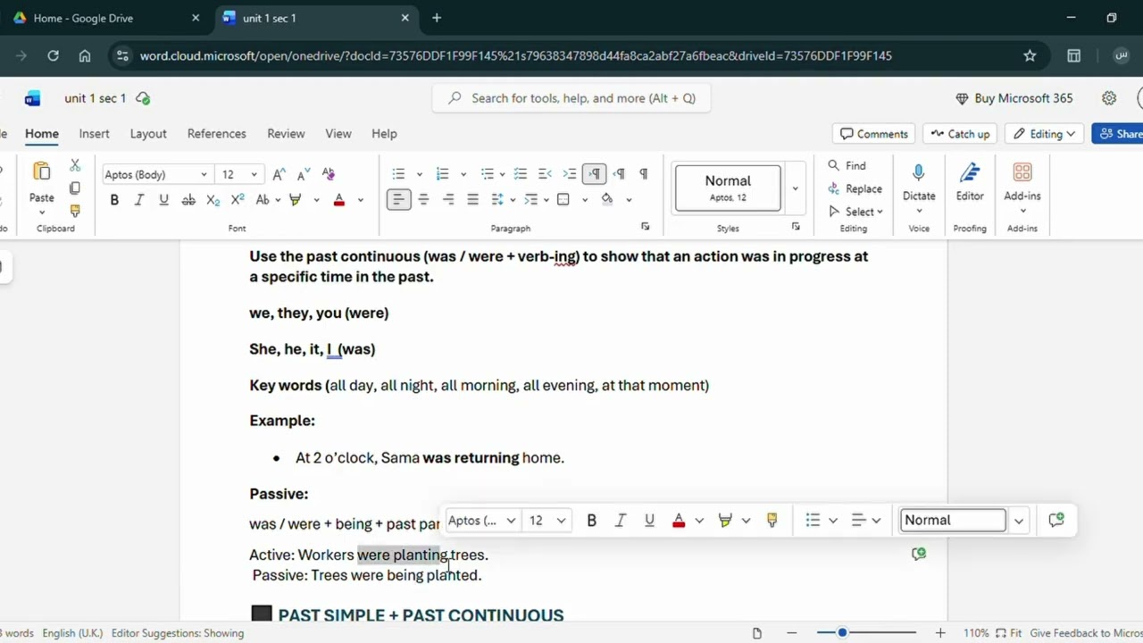Open the Insert ribbon tab

(x=94, y=134)
